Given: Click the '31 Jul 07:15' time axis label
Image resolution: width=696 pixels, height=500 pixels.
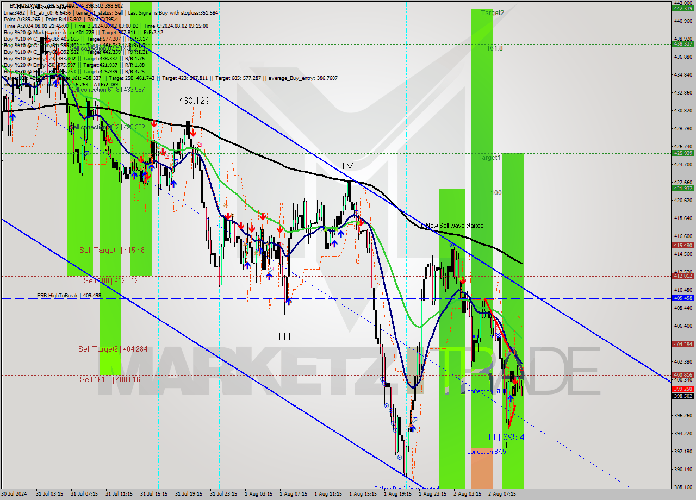Looking at the screenshot, I should tap(84, 494).
